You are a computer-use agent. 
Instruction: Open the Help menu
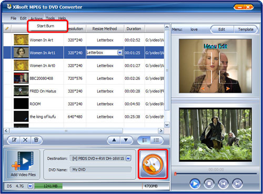(x=62, y=18)
